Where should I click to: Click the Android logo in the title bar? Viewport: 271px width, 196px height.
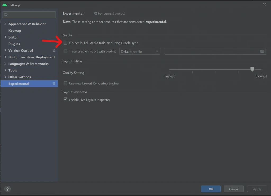tap(5, 5)
